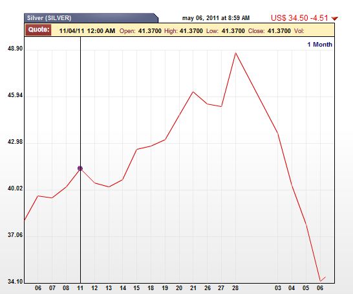
Task: Click the red down-arrow price change icon
Action: coord(334,19)
